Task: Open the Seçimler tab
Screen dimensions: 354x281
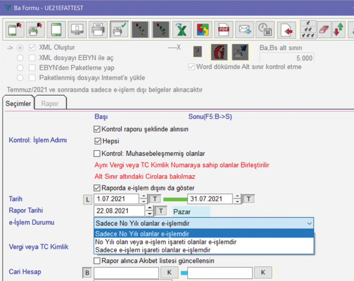Action: click(18, 104)
